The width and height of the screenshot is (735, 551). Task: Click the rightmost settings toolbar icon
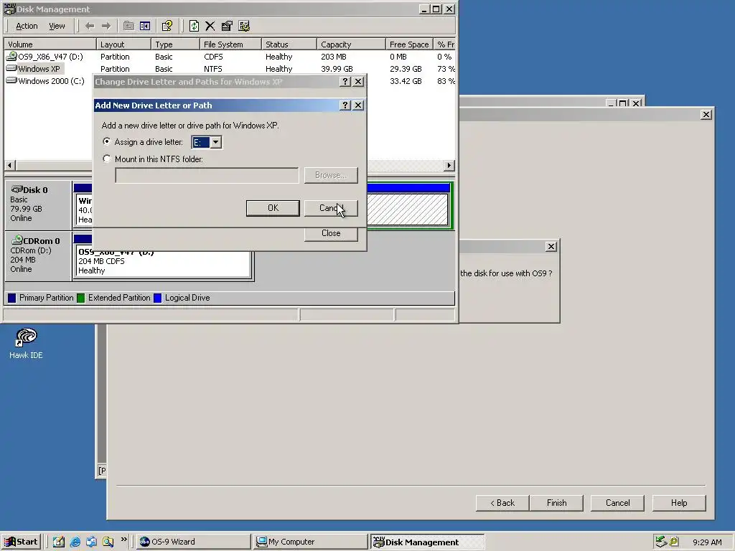point(244,26)
